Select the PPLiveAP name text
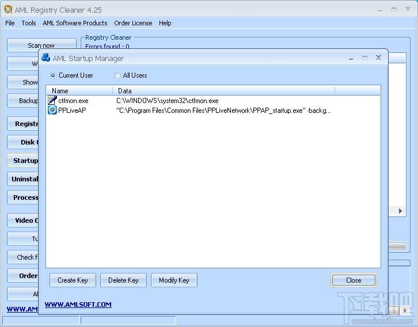The width and height of the screenshot is (418, 327). (72, 111)
